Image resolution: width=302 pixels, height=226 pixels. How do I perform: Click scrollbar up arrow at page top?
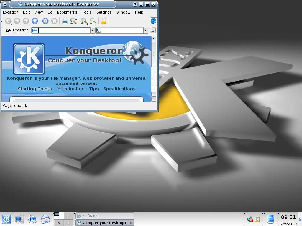coord(154,39)
